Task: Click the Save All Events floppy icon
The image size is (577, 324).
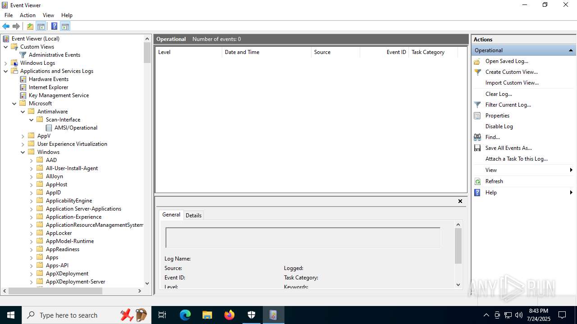Action: coord(477,148)
